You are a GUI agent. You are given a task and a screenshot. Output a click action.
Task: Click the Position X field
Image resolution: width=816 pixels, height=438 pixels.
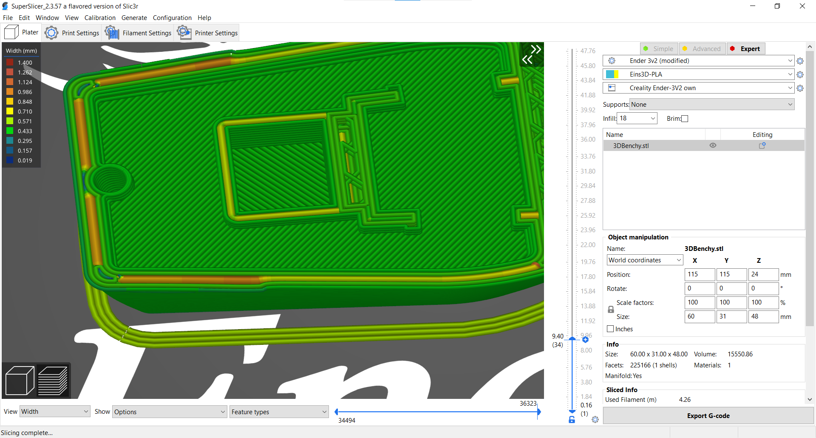click(700, 274)
